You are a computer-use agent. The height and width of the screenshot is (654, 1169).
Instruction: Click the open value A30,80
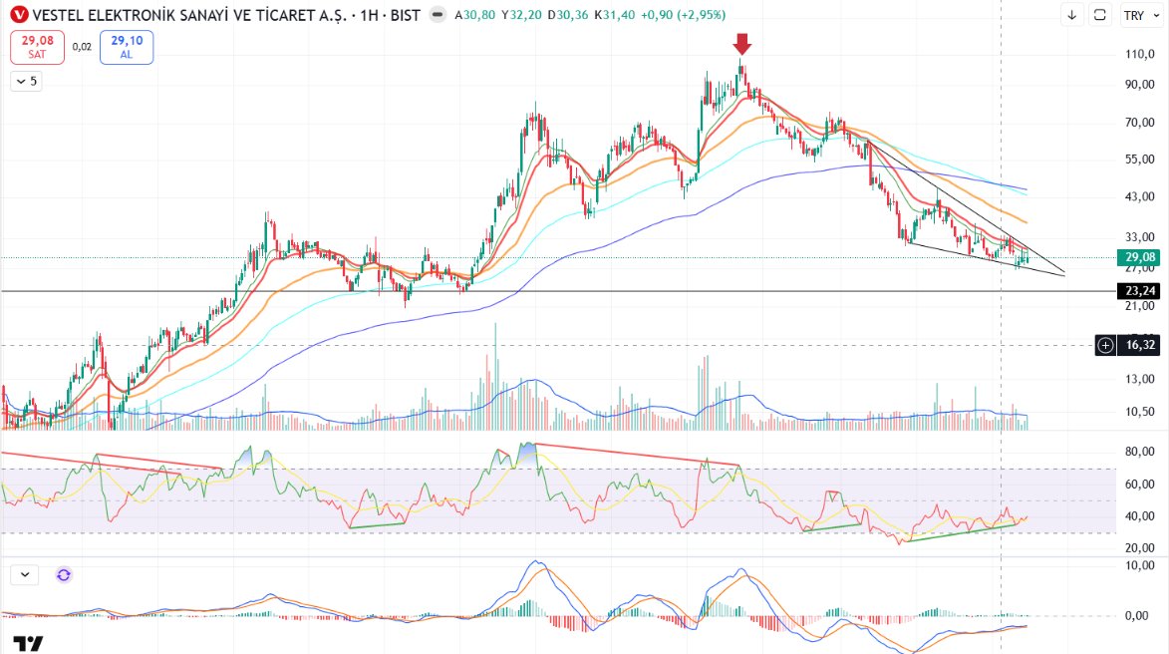pos(475,15)
